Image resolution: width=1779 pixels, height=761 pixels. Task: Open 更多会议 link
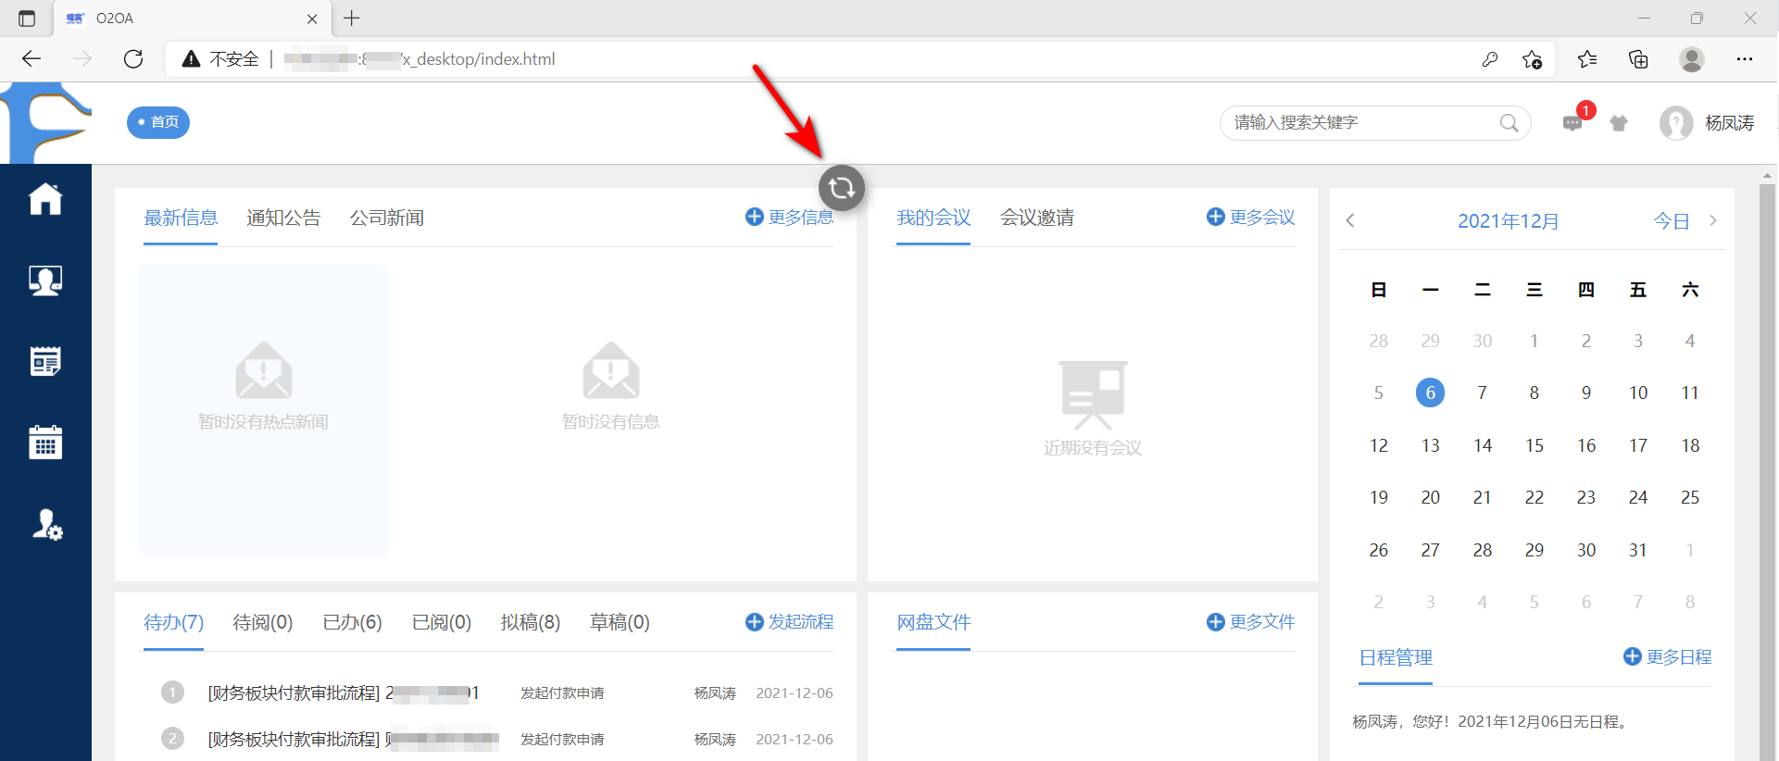1251,217
